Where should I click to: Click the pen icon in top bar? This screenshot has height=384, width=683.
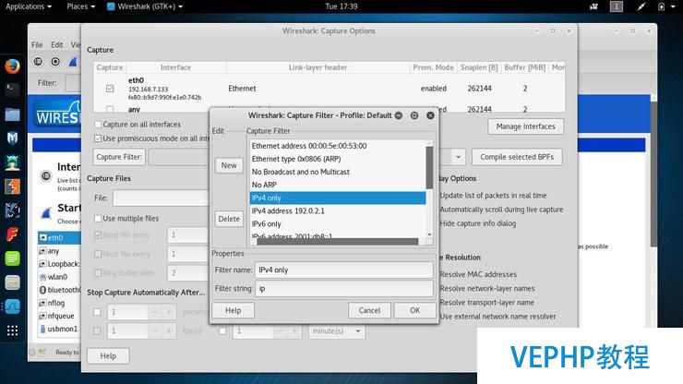coord(641,6)
